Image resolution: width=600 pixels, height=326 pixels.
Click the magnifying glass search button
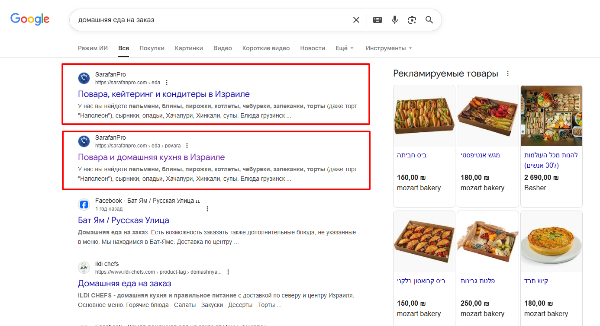(429, 20)
